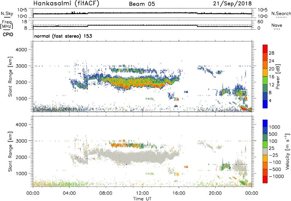Click velocity colorbar value '-25'
The width and height of the screenshot is (291, 201).
click(274, 155)
